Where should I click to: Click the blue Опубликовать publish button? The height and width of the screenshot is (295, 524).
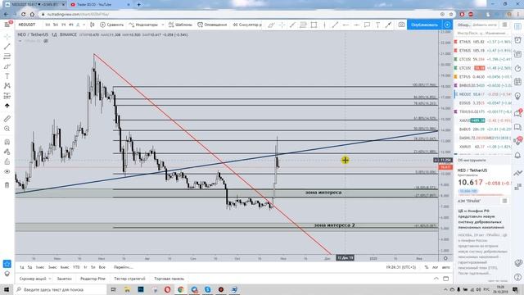424,25
